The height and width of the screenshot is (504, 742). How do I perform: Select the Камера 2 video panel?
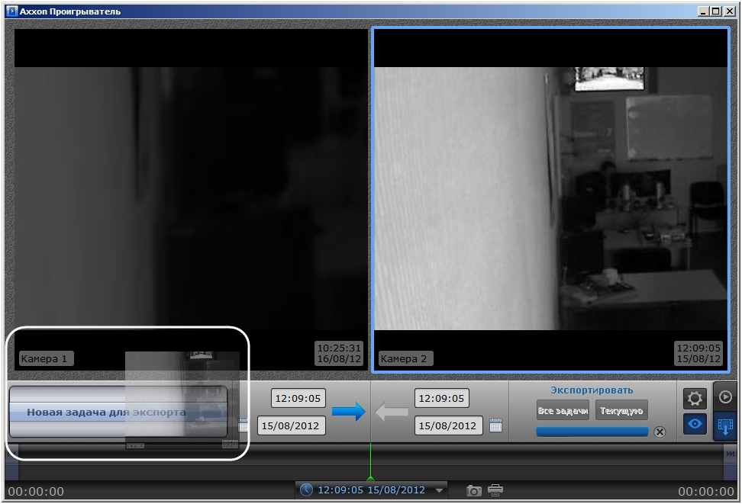tap(550, 198)
